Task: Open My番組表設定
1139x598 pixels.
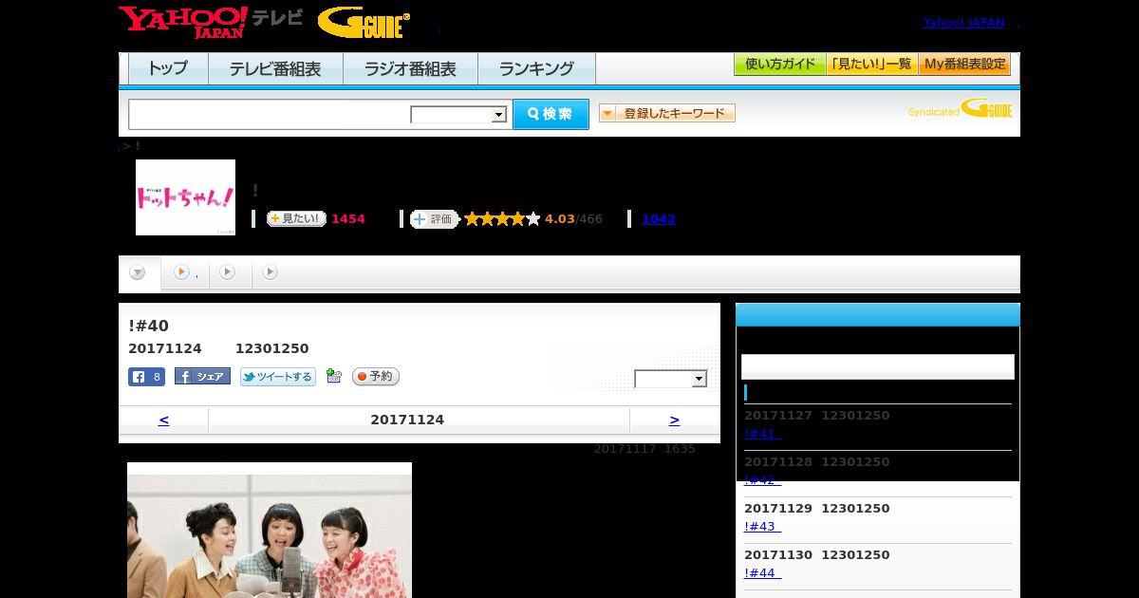Action: coord(964,65)
